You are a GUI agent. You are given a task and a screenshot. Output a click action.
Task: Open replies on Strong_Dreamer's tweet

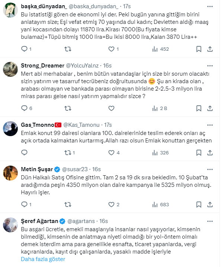[25, 108]
